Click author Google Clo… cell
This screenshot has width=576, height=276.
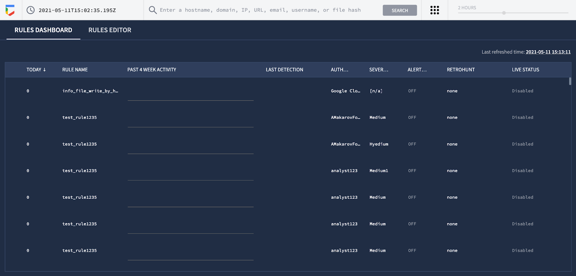pos(346,91)
